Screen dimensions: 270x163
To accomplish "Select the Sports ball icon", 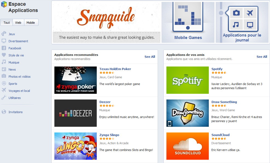I will [4, 83].
